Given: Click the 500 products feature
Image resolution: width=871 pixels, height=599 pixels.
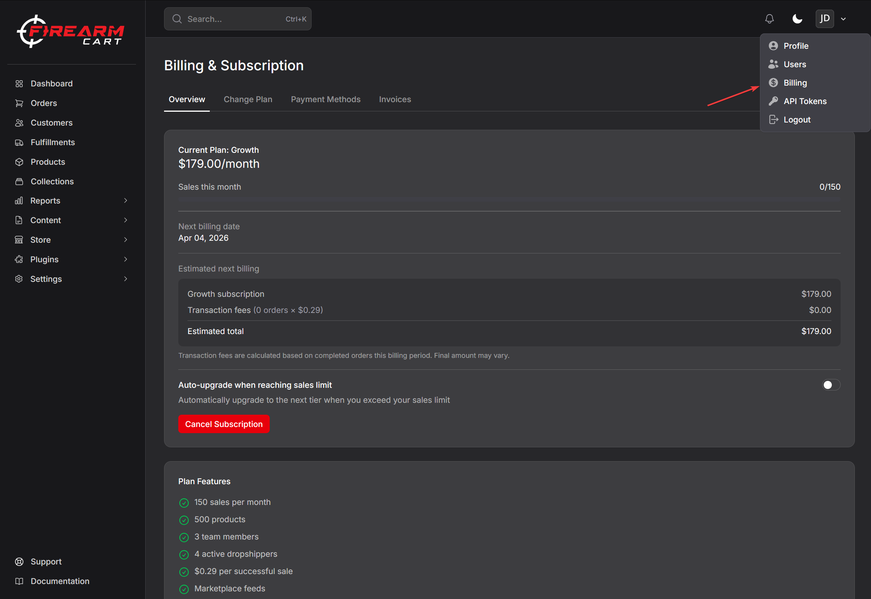Looking at the screenshot, I should [x=219, y=520].
